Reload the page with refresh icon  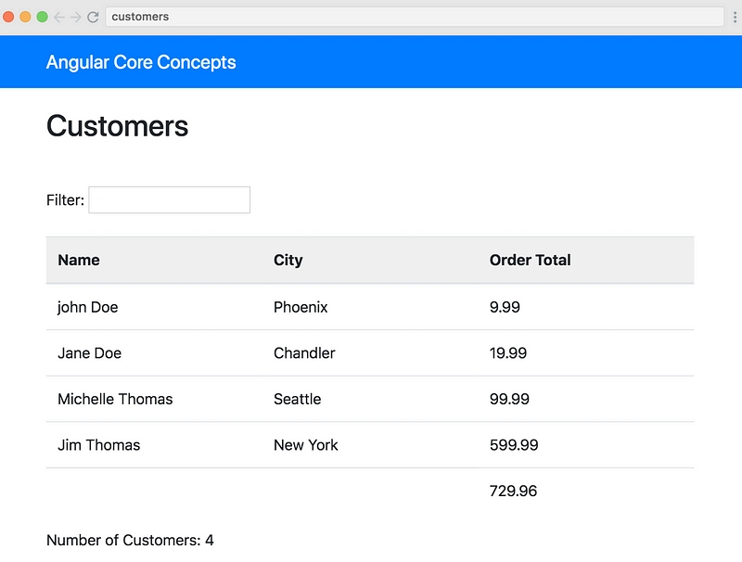93,17
